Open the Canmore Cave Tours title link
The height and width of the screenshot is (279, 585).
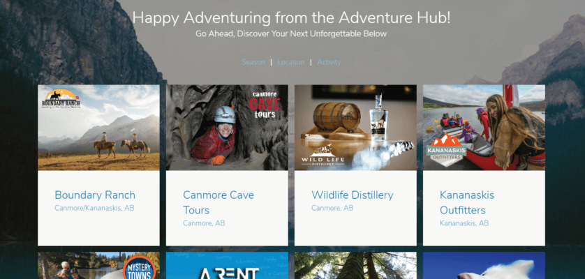click(x=219, y=202)
